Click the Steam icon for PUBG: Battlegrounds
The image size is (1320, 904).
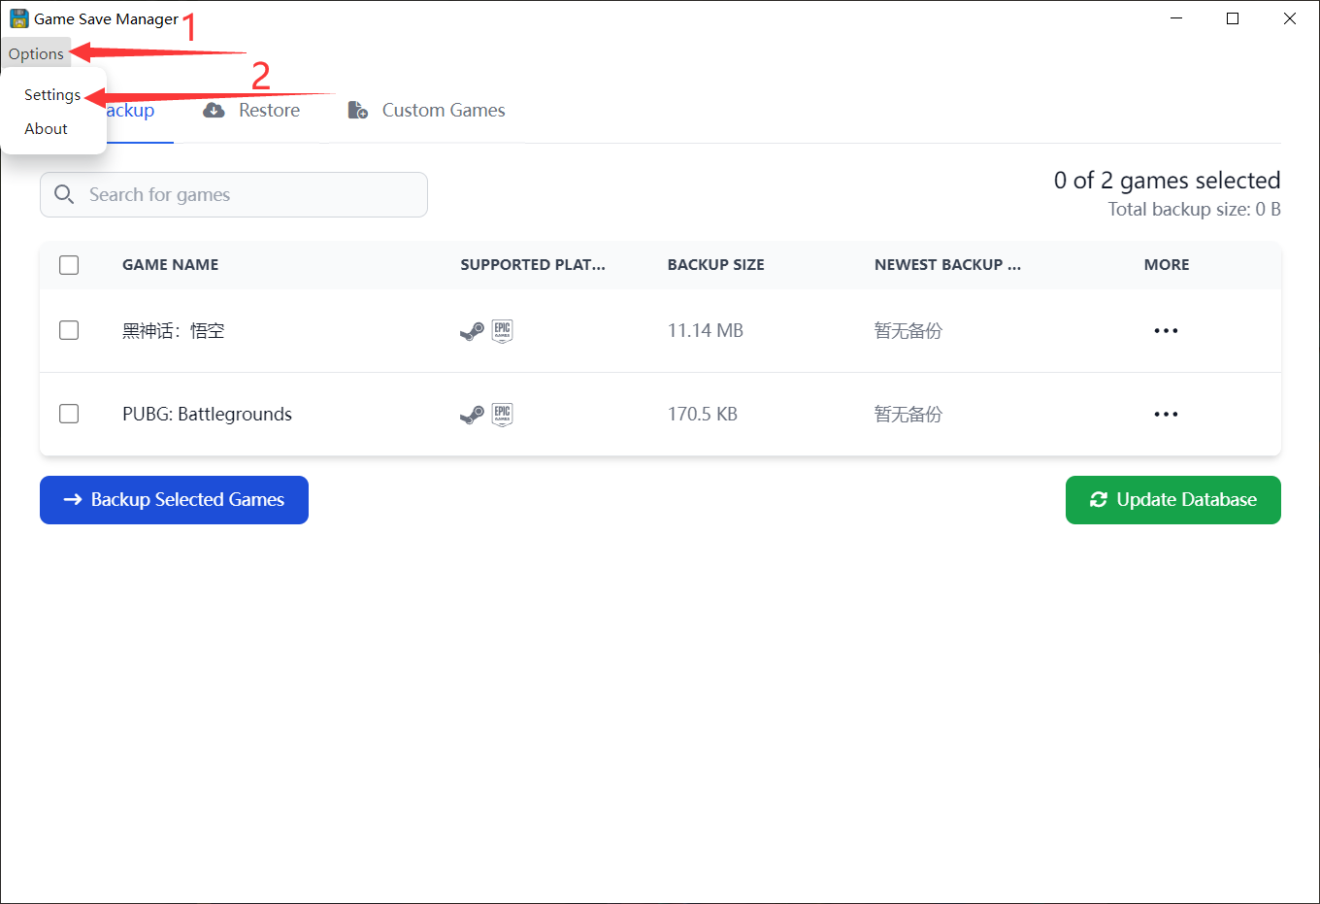(x=472, y=416)
